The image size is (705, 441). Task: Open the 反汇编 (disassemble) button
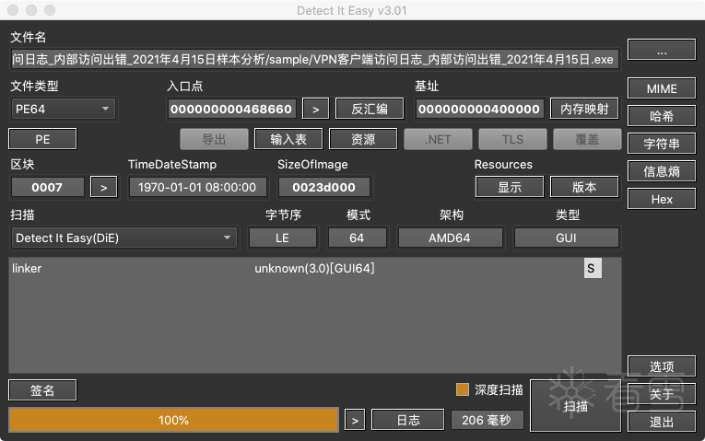tap(370, 109)
